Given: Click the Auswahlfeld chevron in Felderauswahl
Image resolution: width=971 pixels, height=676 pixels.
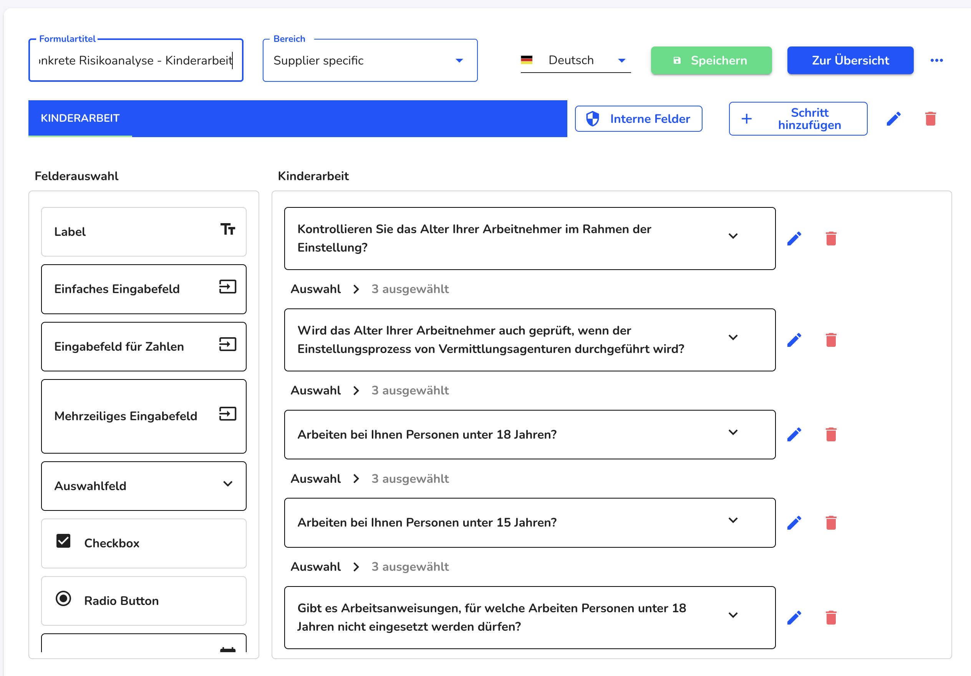Looking at the screenshot, I should click(x=227, y=484).
